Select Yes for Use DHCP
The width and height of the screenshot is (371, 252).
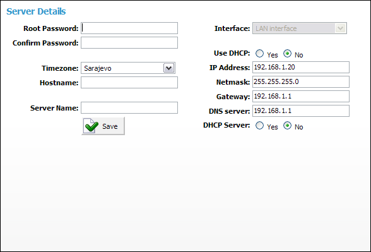[x=259, y=54]
